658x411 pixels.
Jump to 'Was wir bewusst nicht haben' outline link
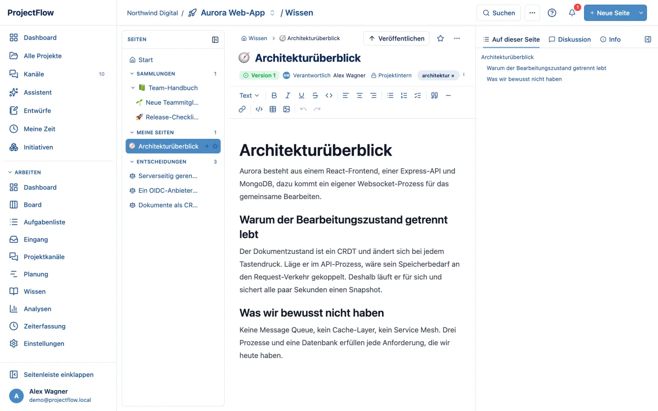pyautogui.click(x=524, y=79)
